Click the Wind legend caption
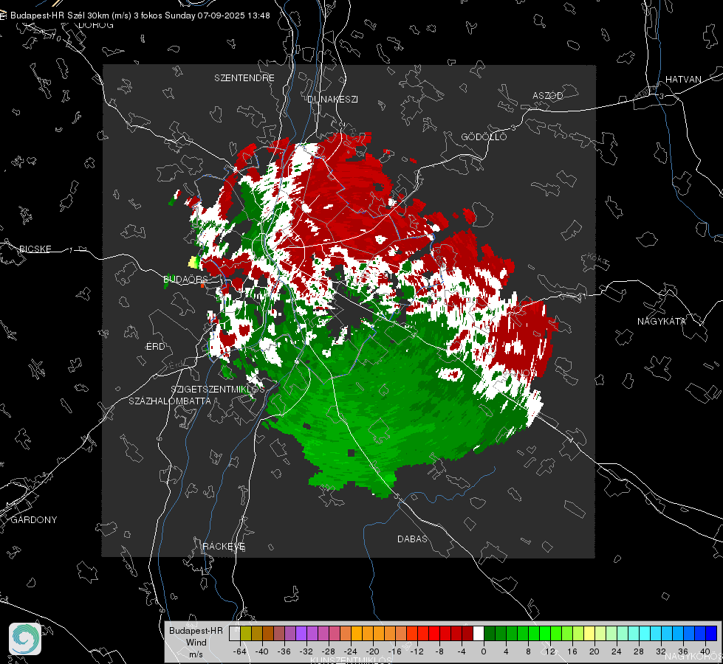Viewport: 723px width, 664px height. (196, 642)
